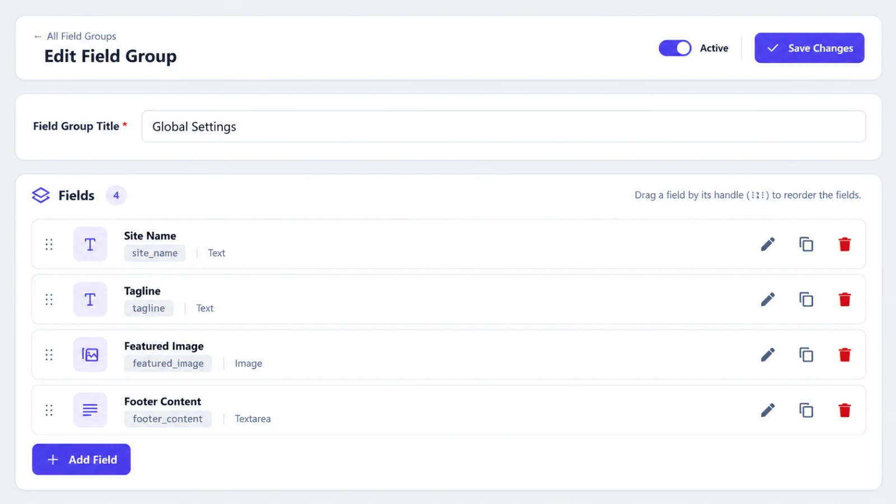The width and height of the screenshot is (896, 504).
Task: Edit the Footer Content field
Action: coord(768,410)
